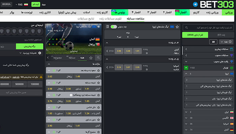Click the grid view icon near time filter
This screenshot has width=236, height=134.
coord(213,42)
